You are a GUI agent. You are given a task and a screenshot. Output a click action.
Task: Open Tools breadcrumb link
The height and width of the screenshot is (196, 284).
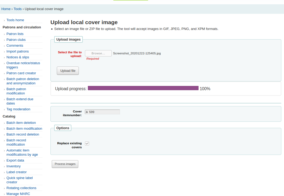[18, 9]
